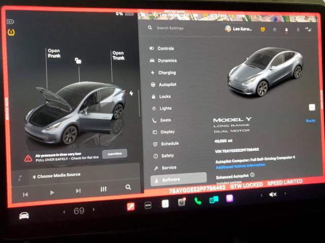Open the dashcam camera app
This screenshot has width=325, height=243.
point(182,202)
